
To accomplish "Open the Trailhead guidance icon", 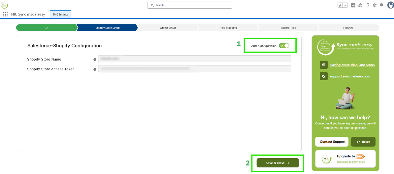I will pyautogui.click(x=360, y=5).
